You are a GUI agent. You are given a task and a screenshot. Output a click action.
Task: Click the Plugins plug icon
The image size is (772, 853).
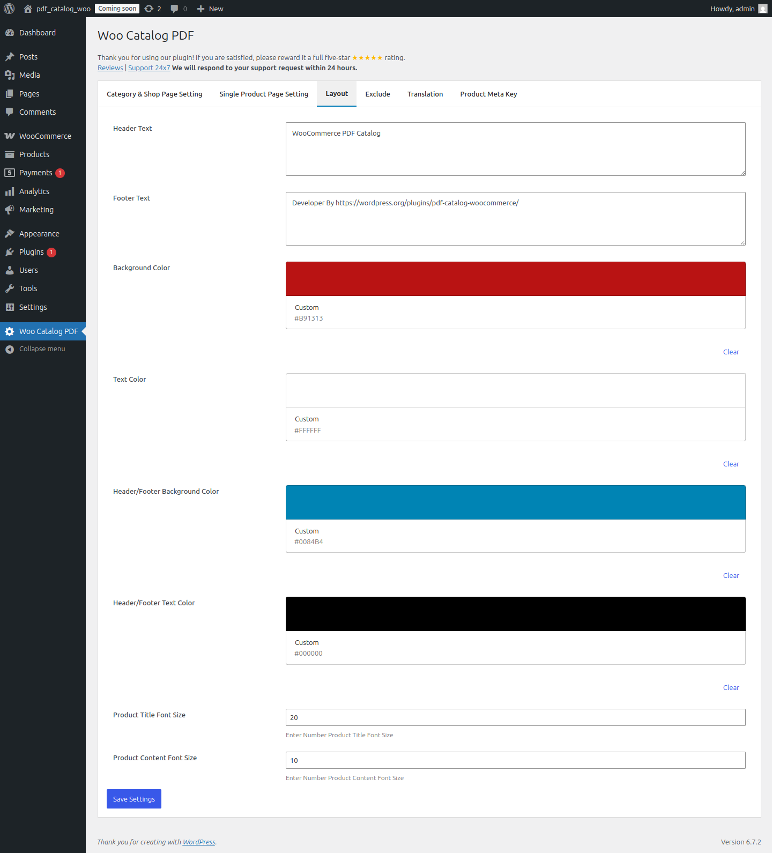coord(10,252)
